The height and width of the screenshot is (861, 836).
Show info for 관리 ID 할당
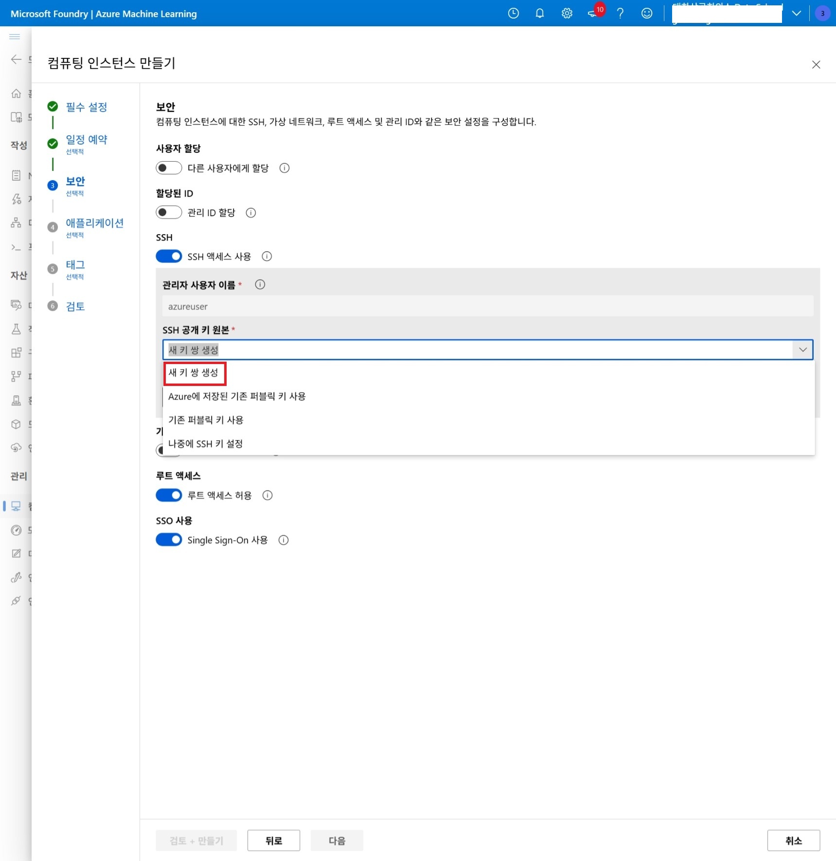[x=251, y=213]
